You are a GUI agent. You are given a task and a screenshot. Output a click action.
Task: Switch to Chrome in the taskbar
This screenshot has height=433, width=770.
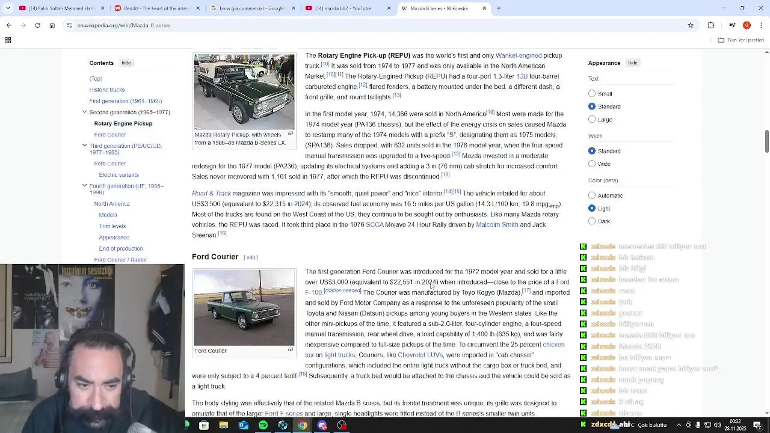tap(302, 425)
